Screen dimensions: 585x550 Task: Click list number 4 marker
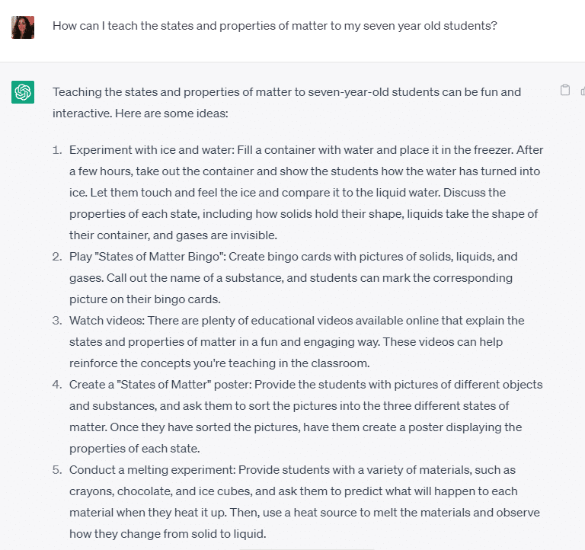click(57, 385)
